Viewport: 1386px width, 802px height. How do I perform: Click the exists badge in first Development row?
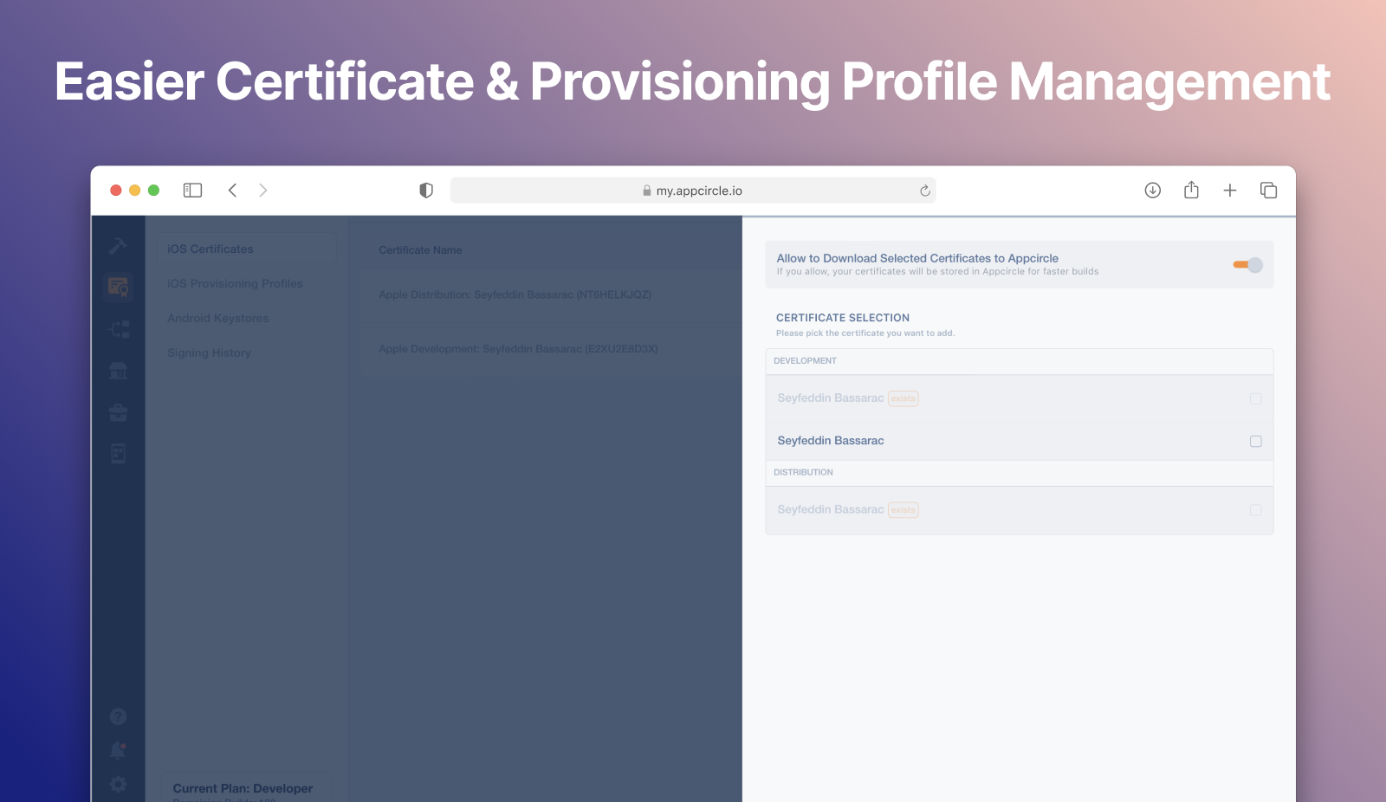pyautogui.click(x=903, y=398)
